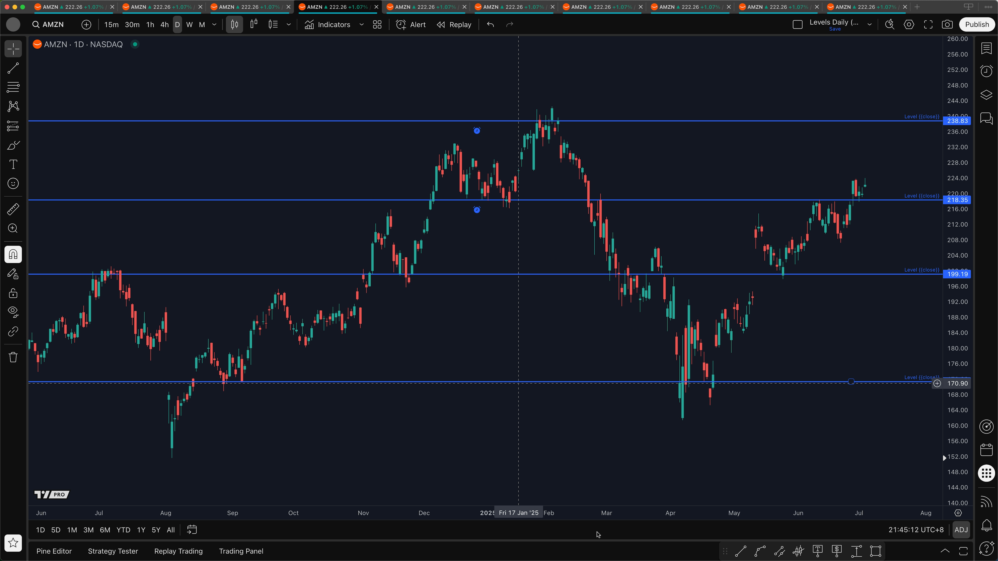998x561 pixels.
Task: Open forecasting and measurement tools
Action: pyautogui.click(x=13, y=126)
